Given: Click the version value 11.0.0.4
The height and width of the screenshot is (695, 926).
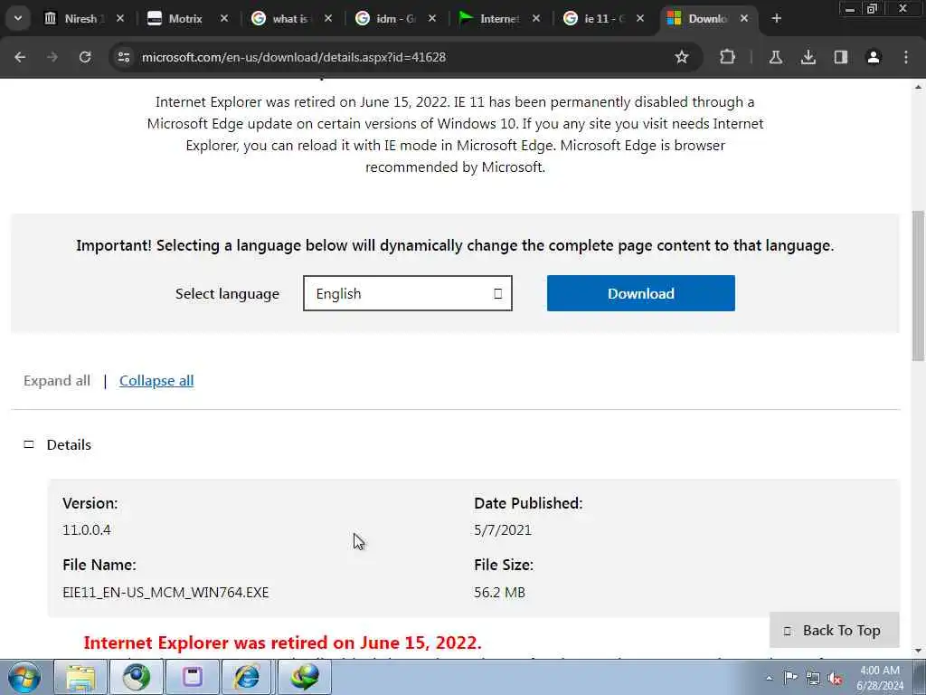Looking at the screenshot, I should click(x=86, y=529).
